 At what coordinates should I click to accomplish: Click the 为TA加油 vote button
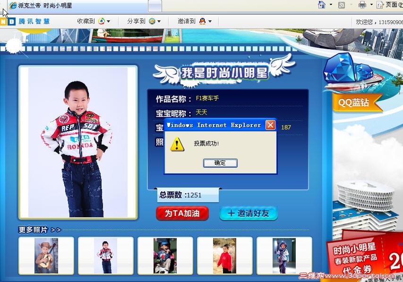pyautogui.click(x=182, y=213)
